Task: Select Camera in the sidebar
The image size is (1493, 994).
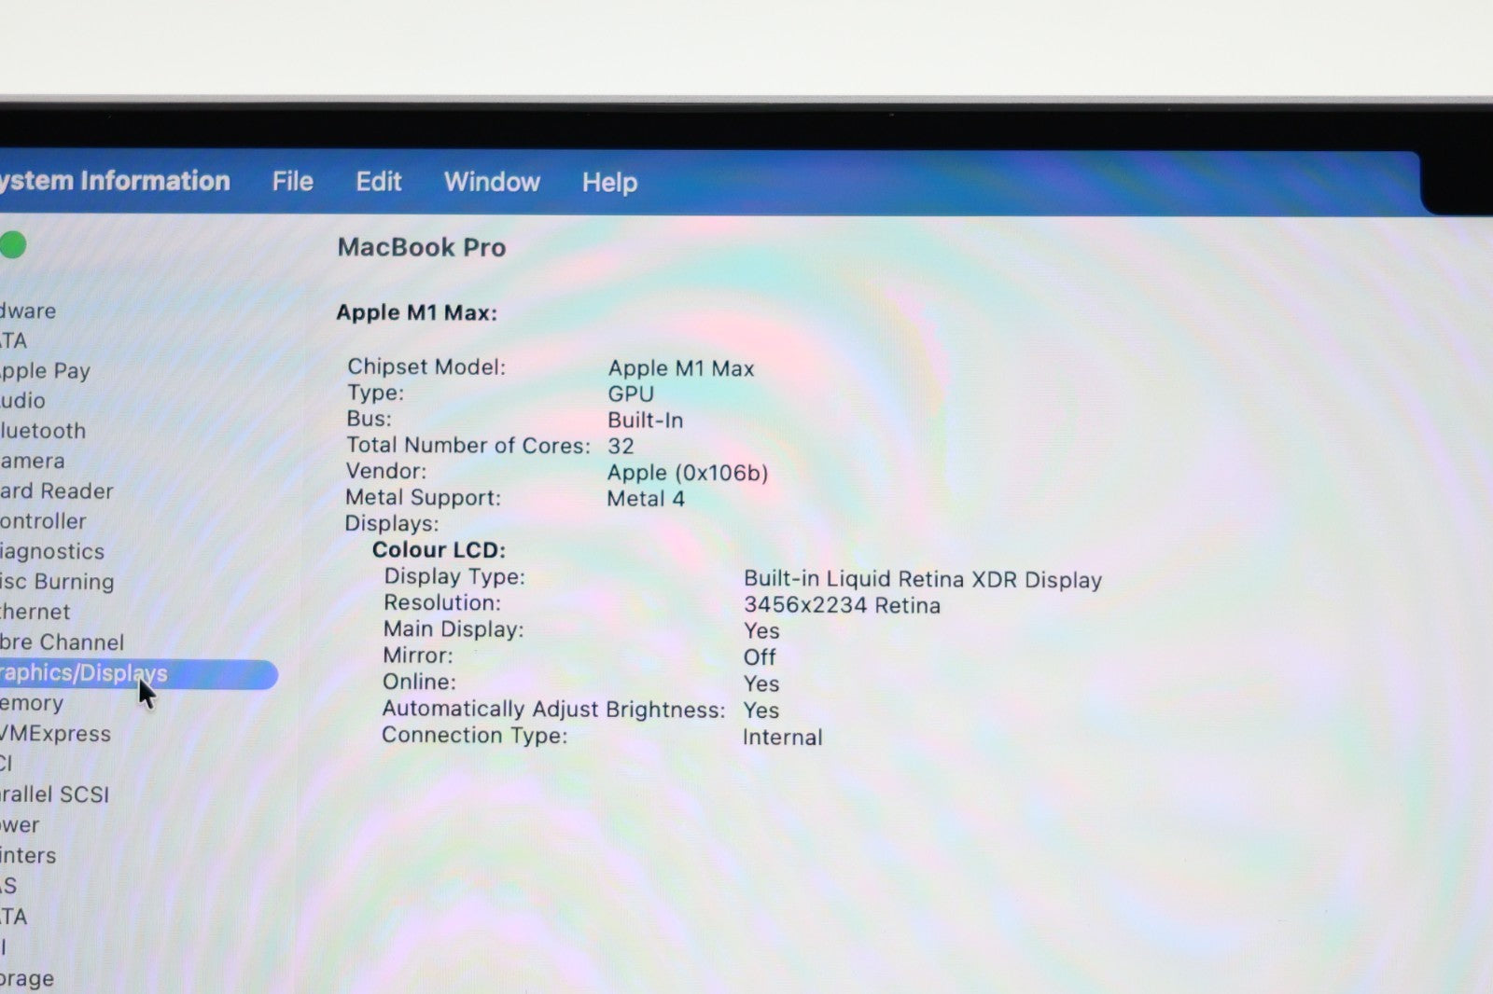Action: pos(33,461)
